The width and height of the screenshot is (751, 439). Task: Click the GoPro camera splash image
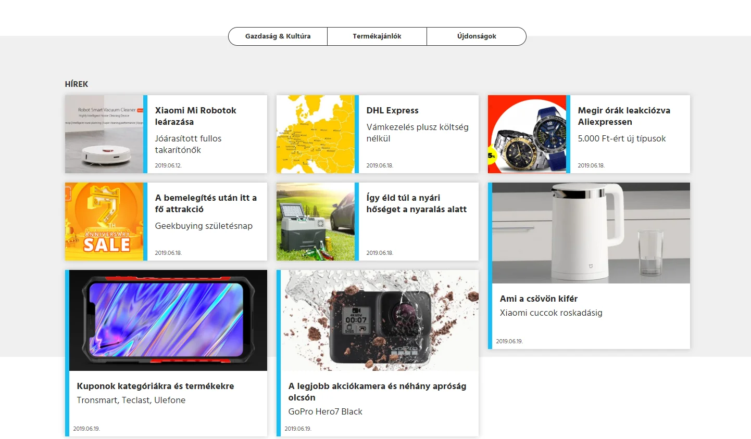[x=380, y=320]
